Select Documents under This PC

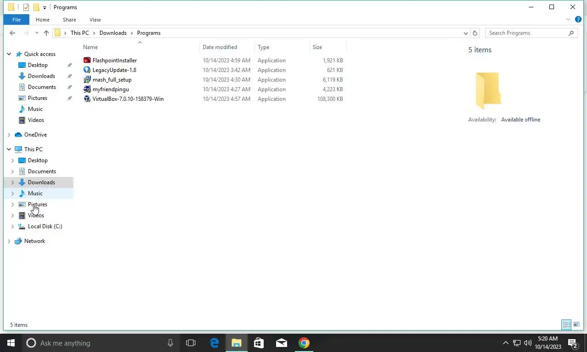pyautogui.click(x=42, y=171)
